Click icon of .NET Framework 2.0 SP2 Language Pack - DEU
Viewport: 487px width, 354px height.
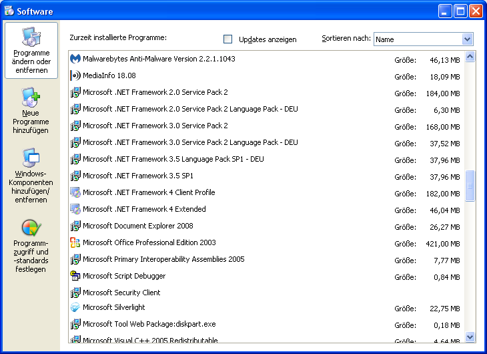pyautogui.click(x=75, y=109)
